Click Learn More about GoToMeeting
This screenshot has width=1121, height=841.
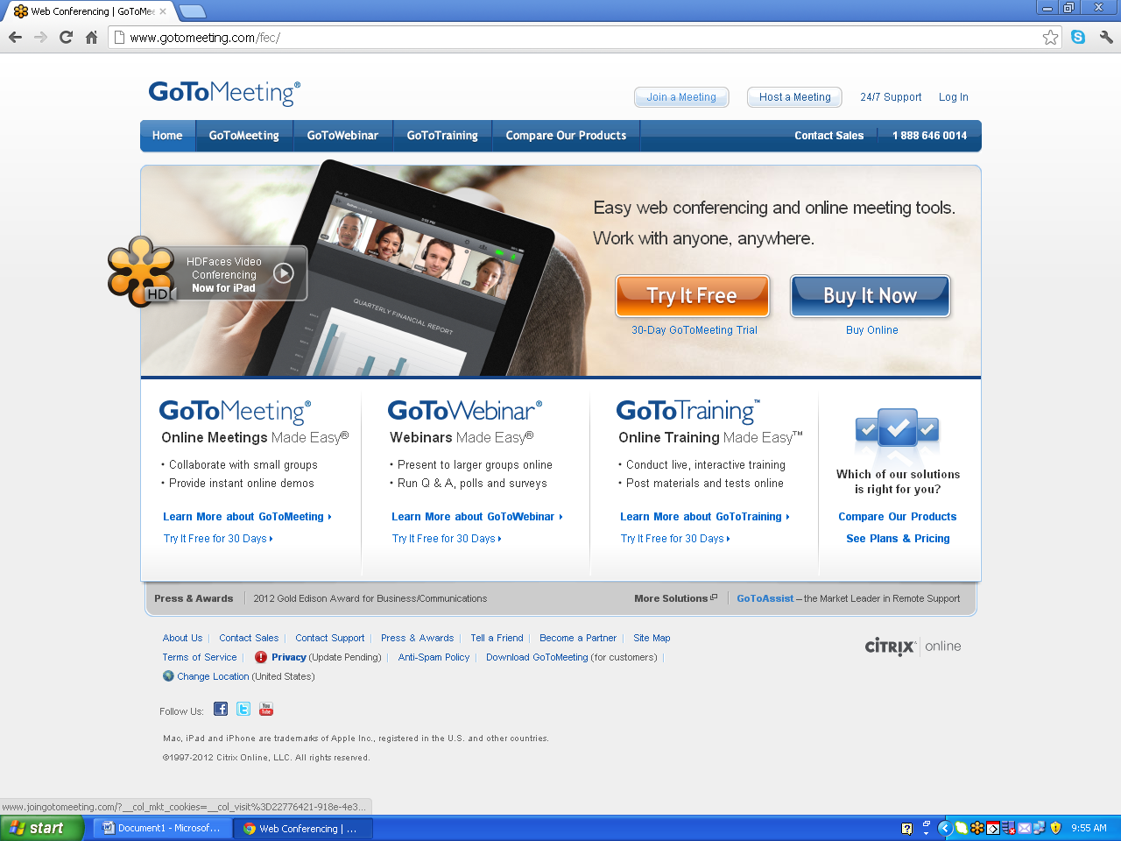[x=247, y=517]
